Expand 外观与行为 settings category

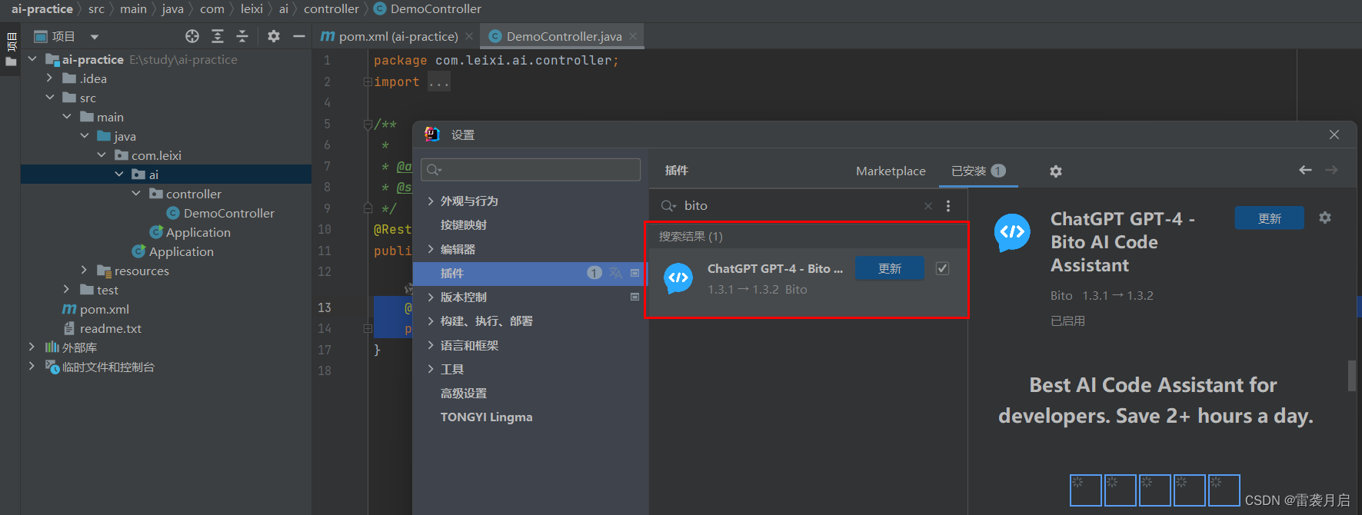point(431,201)
